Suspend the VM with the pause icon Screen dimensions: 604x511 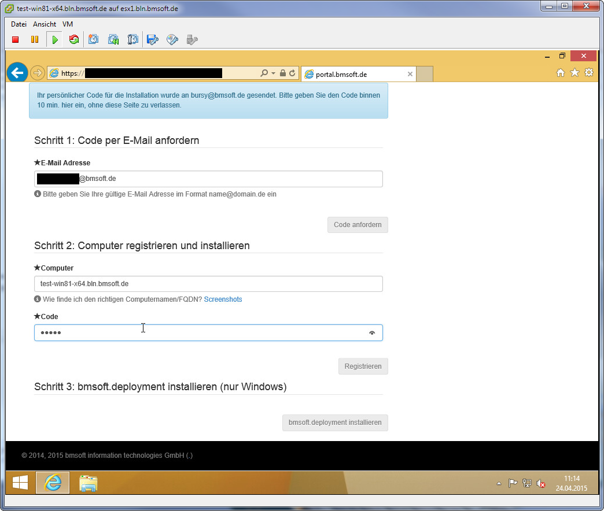pos(35,40)
